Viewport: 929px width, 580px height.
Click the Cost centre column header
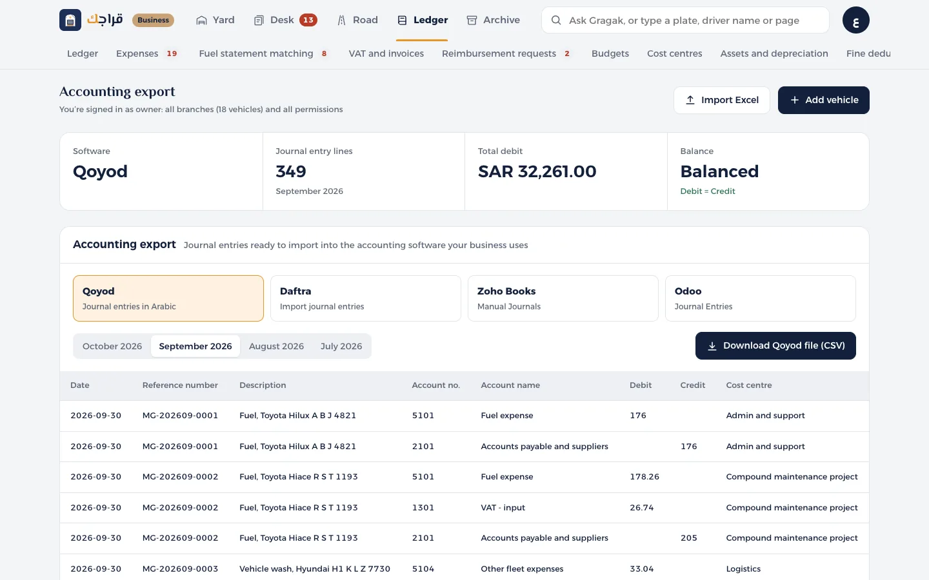click(749, 385)
